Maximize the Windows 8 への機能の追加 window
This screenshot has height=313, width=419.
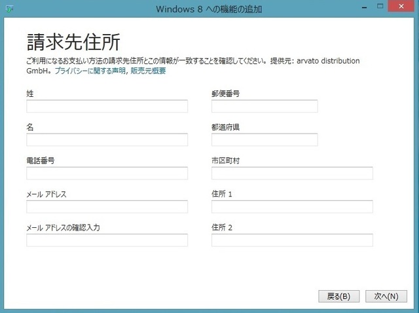point(380,7)
